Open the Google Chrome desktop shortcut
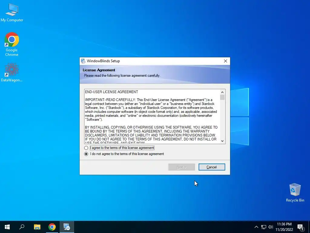This screenshot has height=233, width=310. [12, 44]
